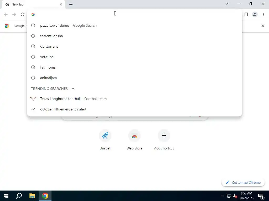Image resolution: width=269 pixels, height=201 pixels.
Task: Open the notification center icon
Action: pos(261,196)
